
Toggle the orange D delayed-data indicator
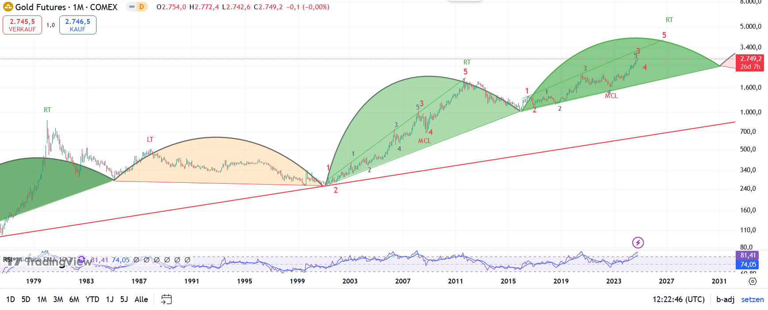click(x=142, y=7)
